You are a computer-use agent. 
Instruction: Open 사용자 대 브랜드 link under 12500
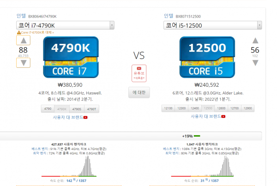coord(206,116)
